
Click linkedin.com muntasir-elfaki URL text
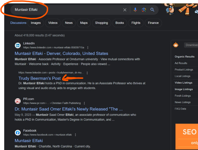pyautogui.click(x=54, y=47)
